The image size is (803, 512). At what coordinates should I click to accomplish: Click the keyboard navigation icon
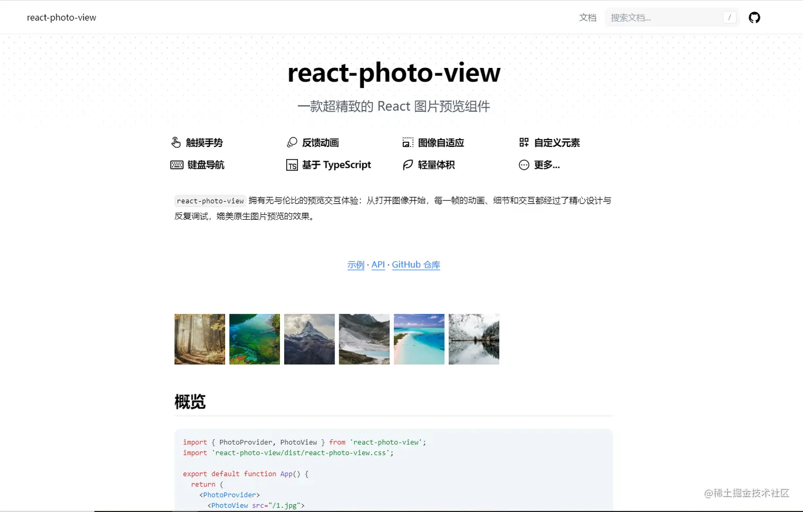click(x=177, y=165)
